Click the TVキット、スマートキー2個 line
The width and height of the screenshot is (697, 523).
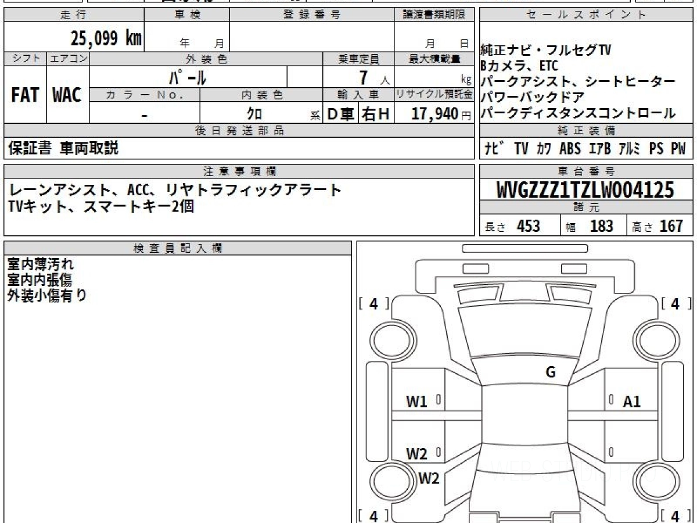point(100,206)
